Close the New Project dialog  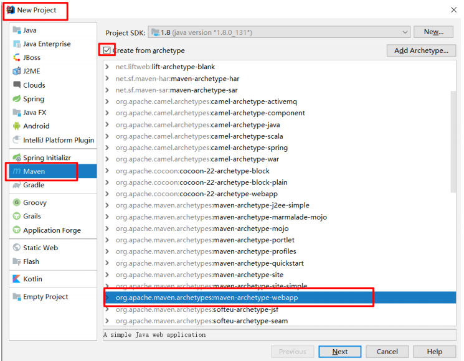[x=453, y=10]
